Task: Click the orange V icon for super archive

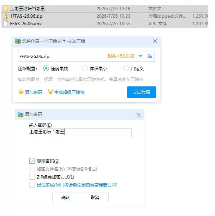Action: click(50, 92)
